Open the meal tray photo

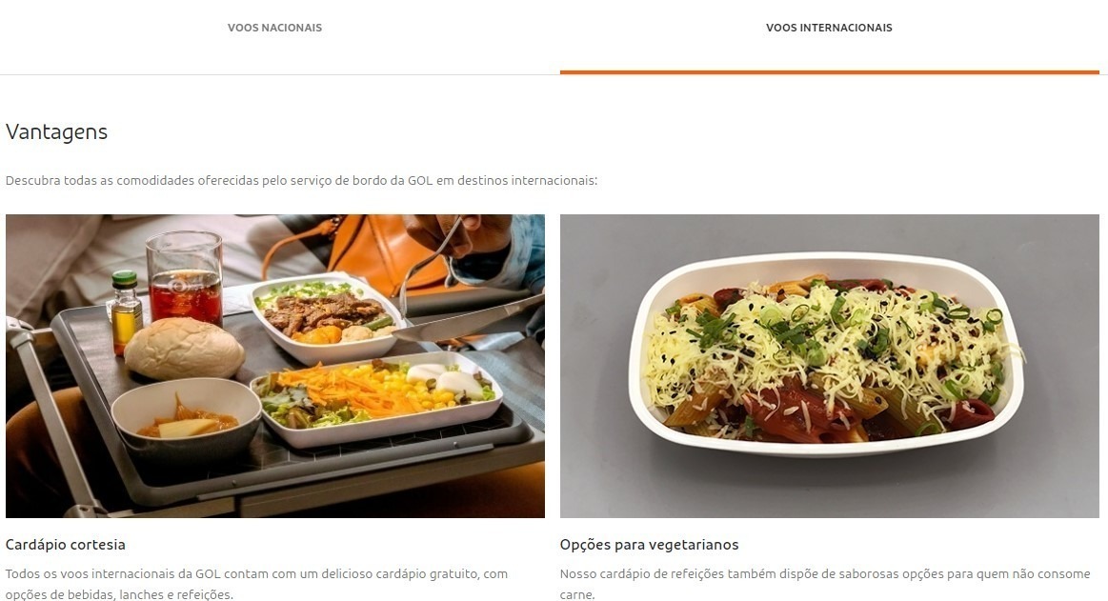[x=275, y=366]
